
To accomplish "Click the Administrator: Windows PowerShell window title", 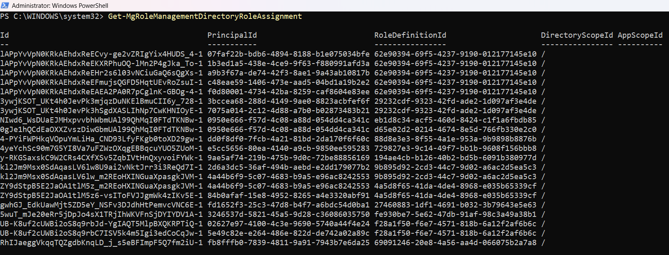I will click(x=60, y=5).
